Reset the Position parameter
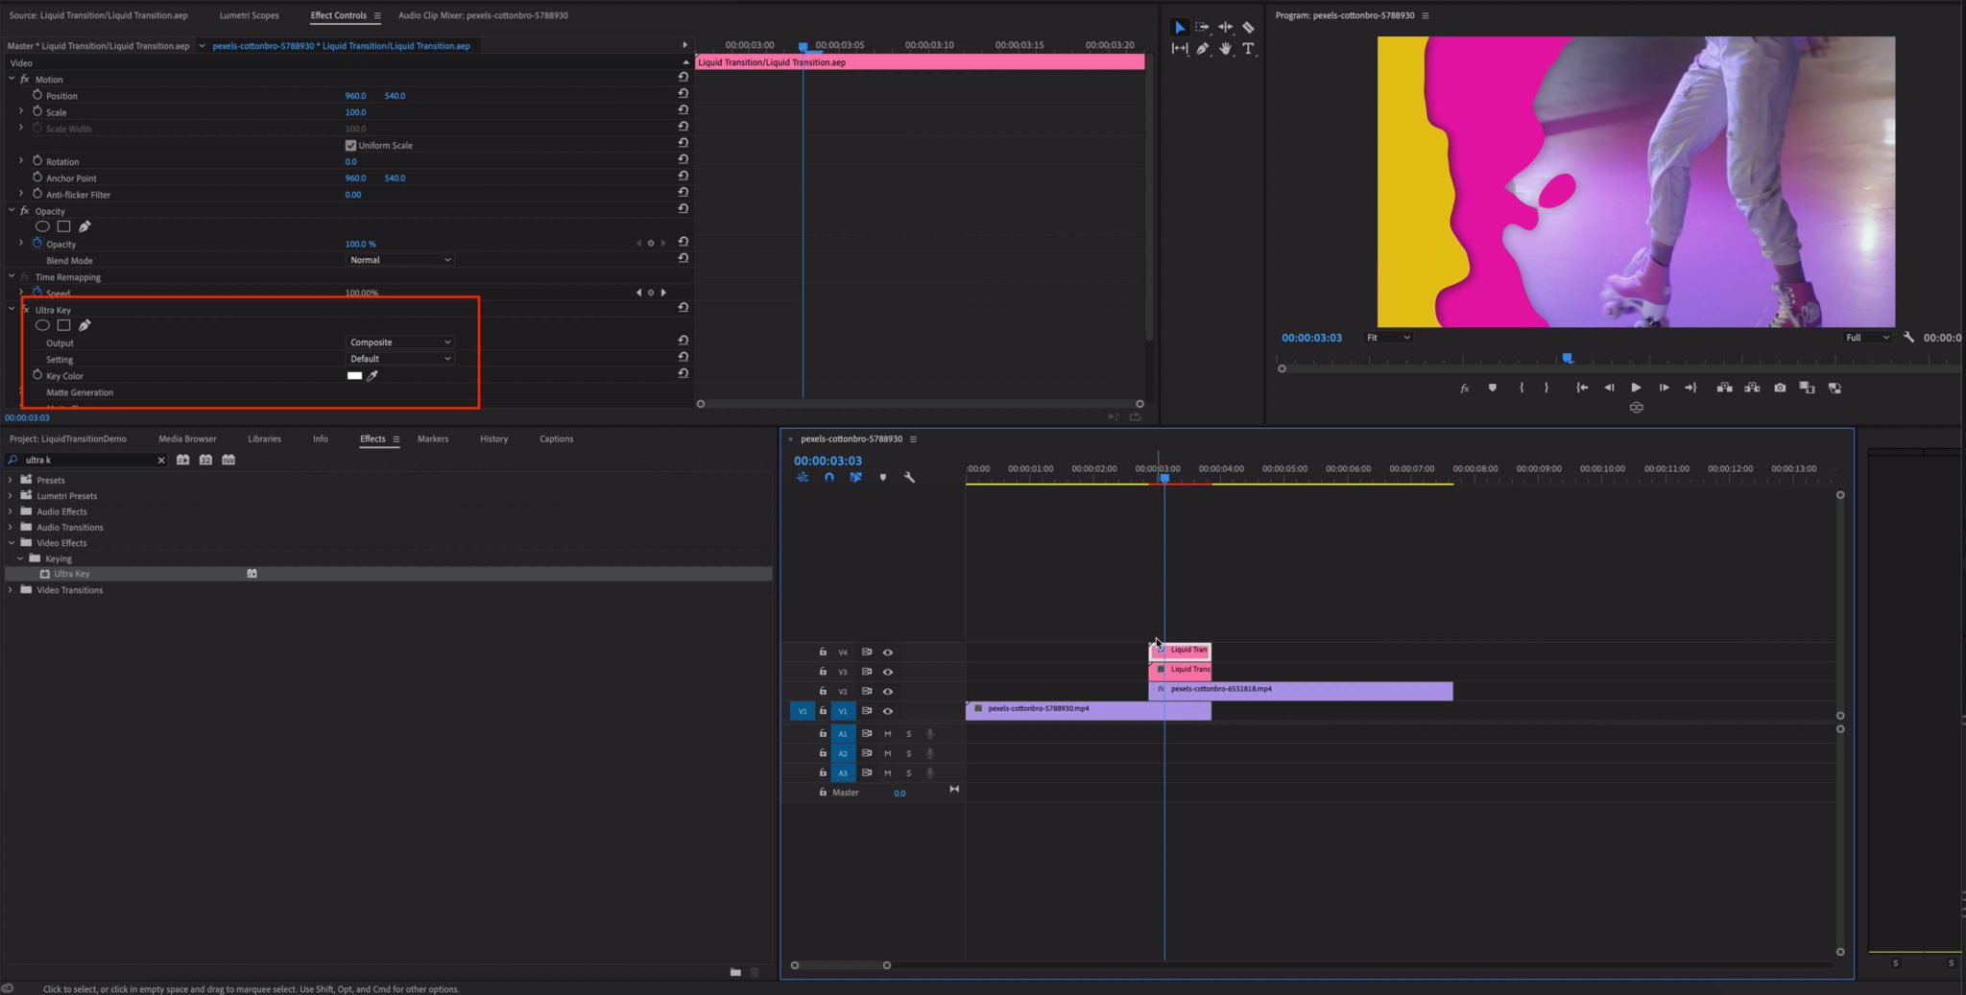 (683, 94)
